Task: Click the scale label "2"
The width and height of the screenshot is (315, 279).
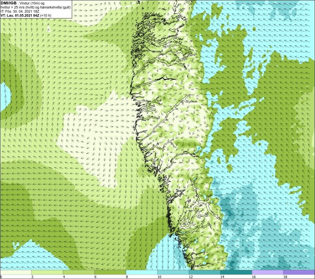Action: tap(32, 277)
